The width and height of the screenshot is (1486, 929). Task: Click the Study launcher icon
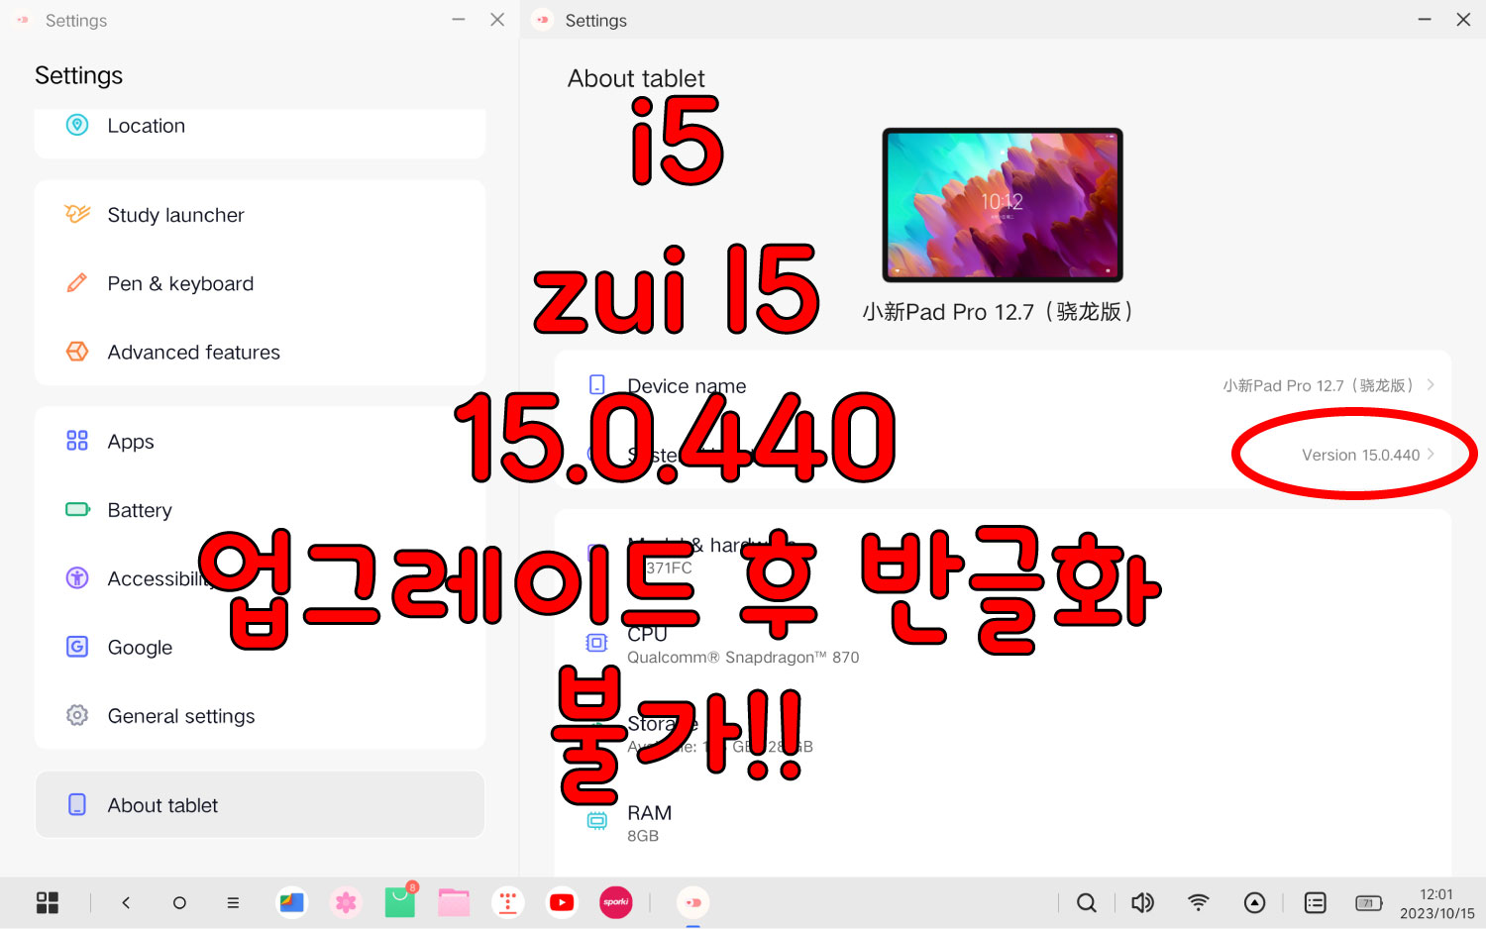(x=77, y=214)
